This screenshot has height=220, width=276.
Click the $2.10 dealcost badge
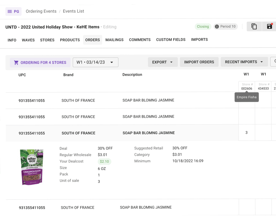[104, 162]
